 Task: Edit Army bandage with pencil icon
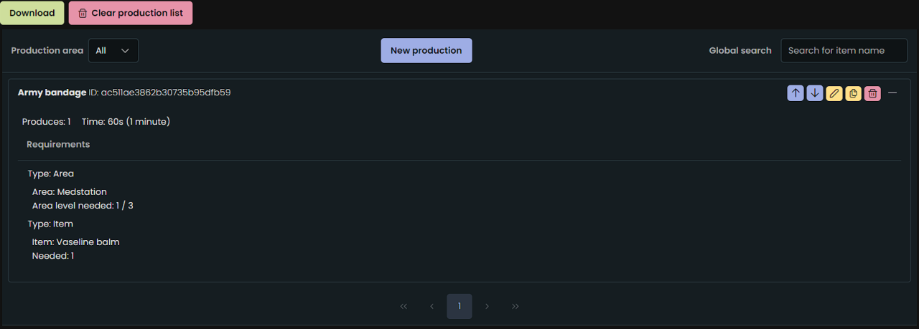tap(834, 93)
